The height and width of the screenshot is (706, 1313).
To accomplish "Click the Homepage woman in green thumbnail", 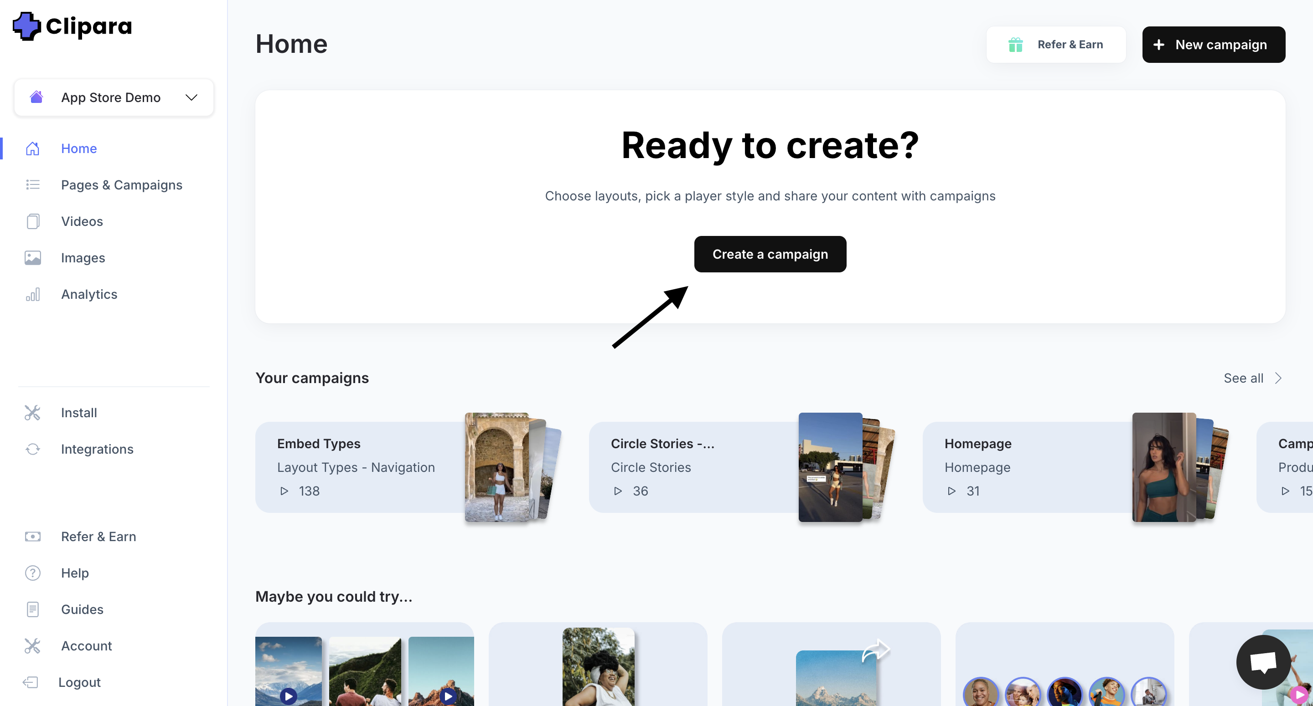I will point(1163,467).
